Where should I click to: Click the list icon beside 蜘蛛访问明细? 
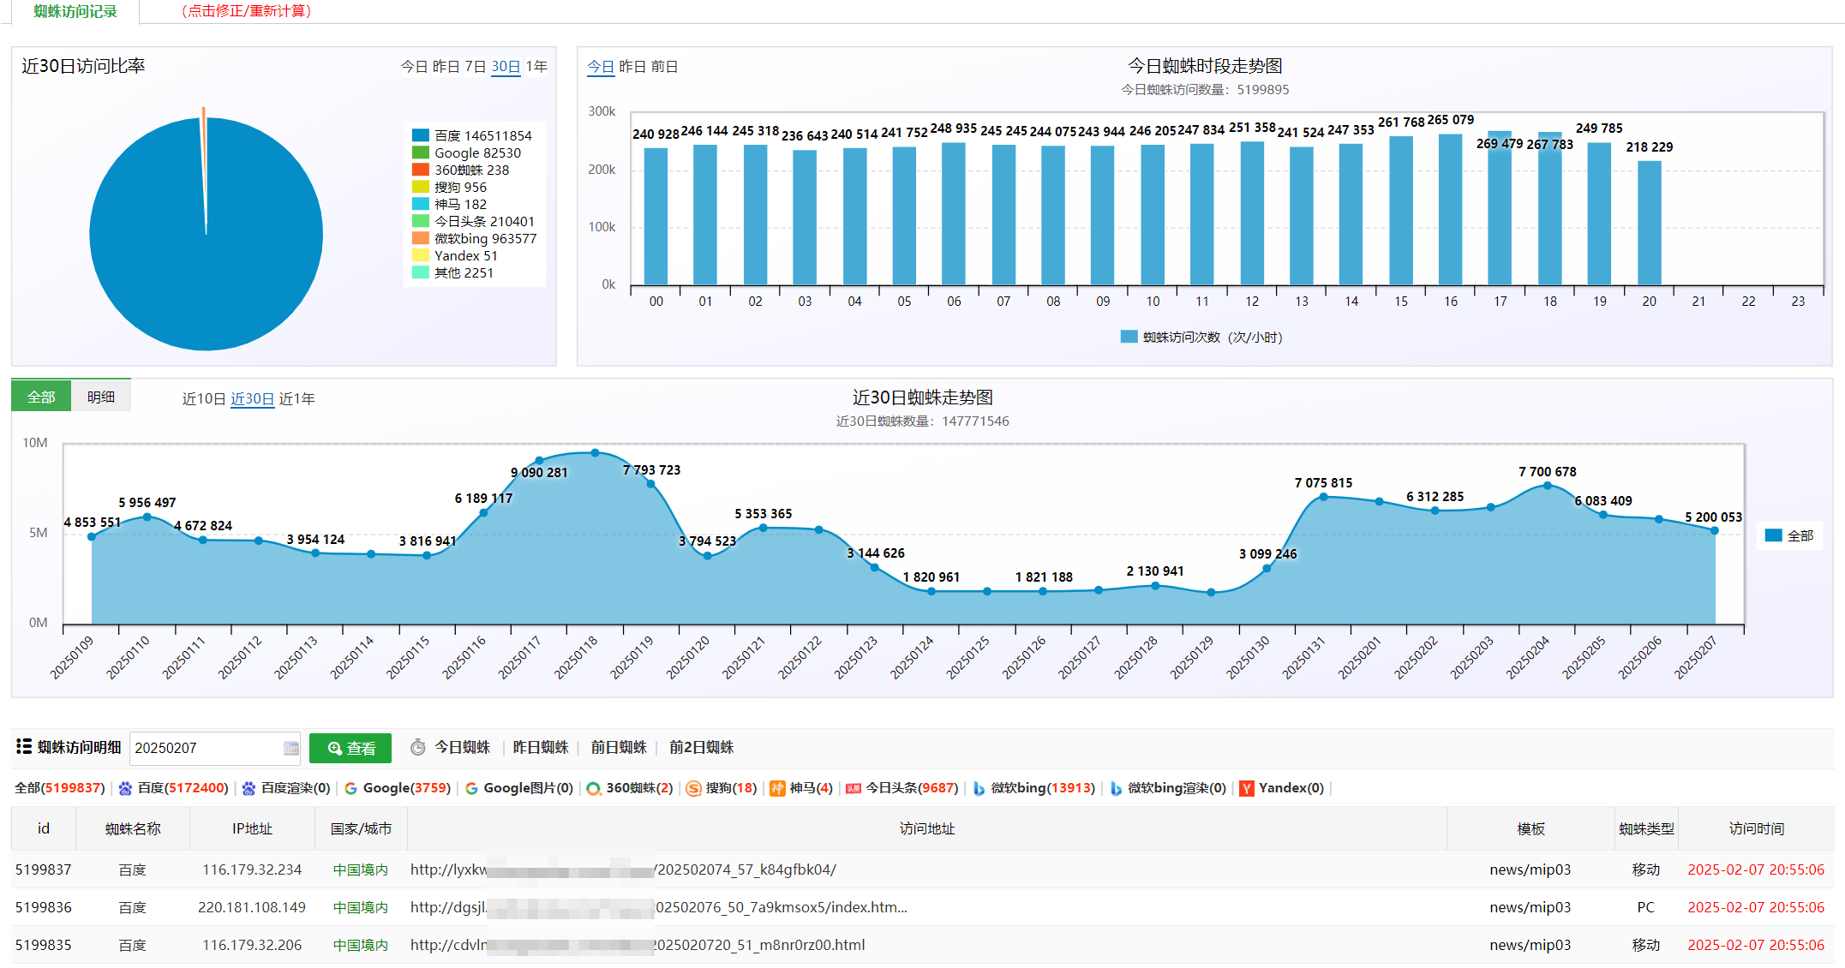(24, 747)
